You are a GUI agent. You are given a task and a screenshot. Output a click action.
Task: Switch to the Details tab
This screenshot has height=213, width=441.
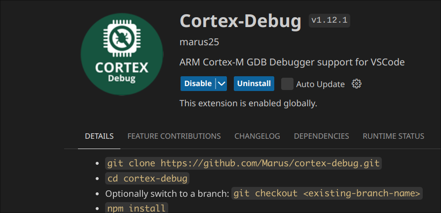click(99, 136)
